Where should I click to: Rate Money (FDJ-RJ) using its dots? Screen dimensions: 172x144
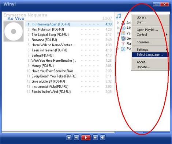tap(90, 66)
